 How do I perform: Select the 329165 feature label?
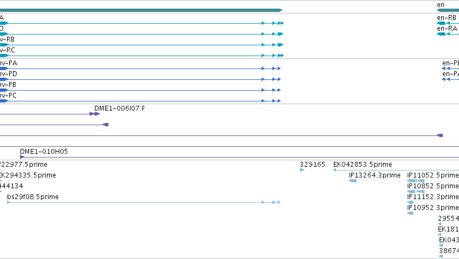(312, 165)
